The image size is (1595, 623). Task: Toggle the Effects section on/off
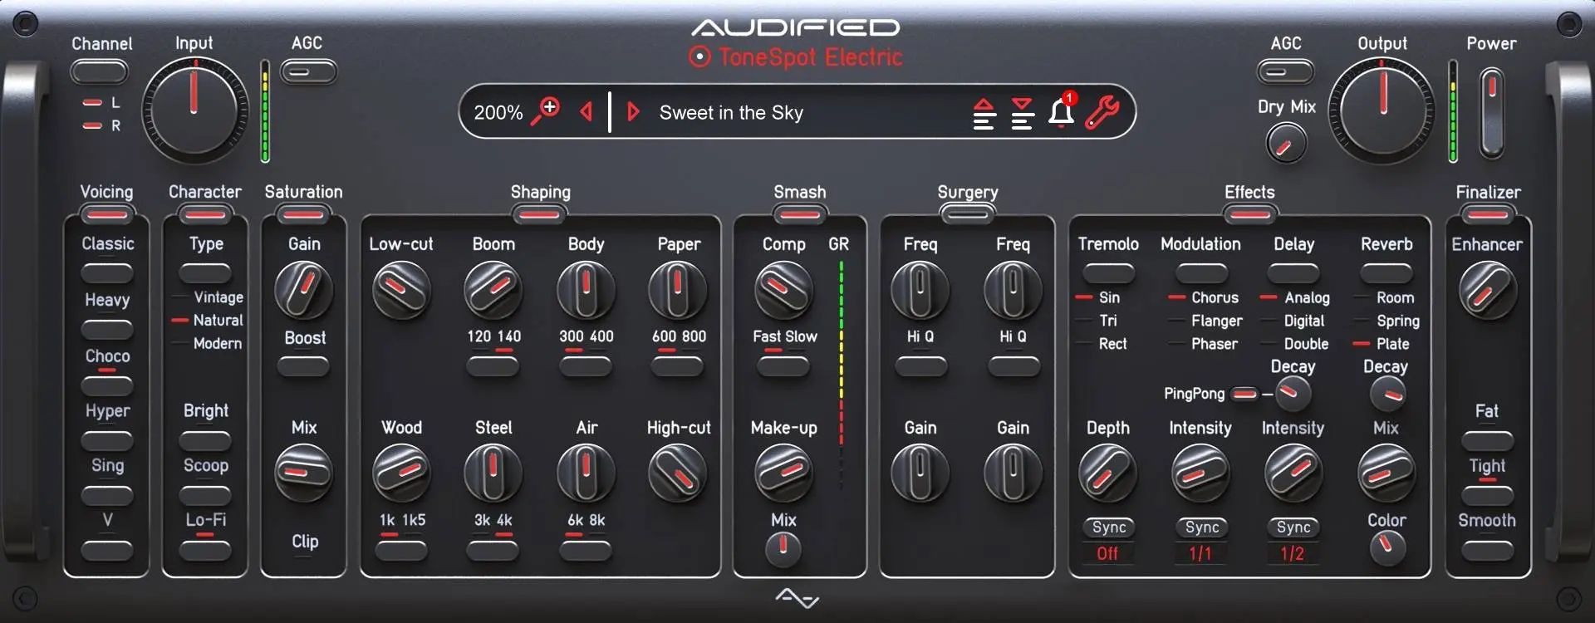point(1249,214)
